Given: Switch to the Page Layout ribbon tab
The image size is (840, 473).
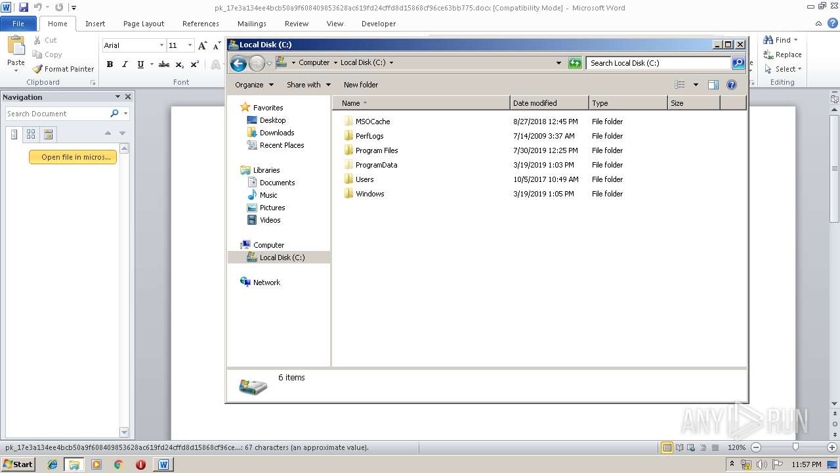Looking at the screenshot, I should point(144,24).
